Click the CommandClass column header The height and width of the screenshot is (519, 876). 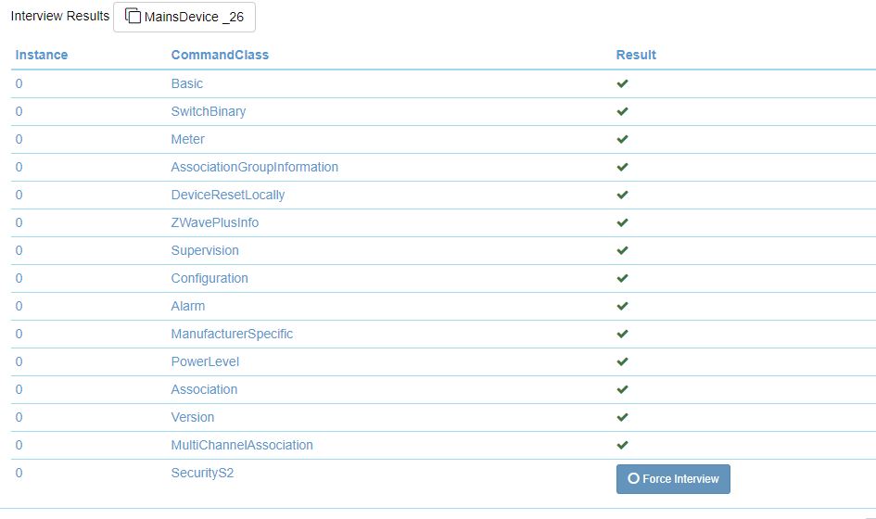pos(220,55)
